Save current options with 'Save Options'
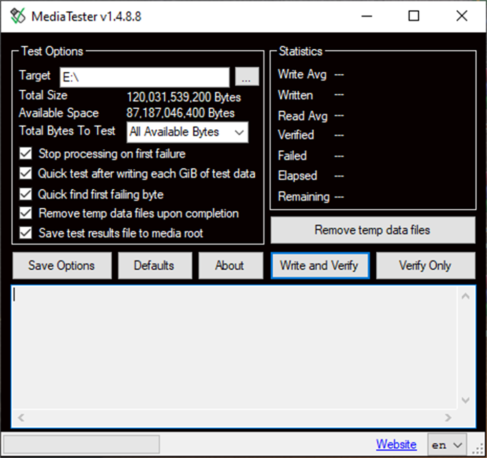487x458 pixels. click(62, 266)
